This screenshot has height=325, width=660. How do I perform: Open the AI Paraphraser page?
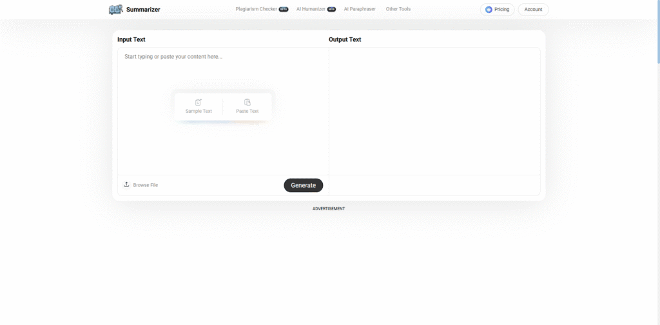[360, 9]
